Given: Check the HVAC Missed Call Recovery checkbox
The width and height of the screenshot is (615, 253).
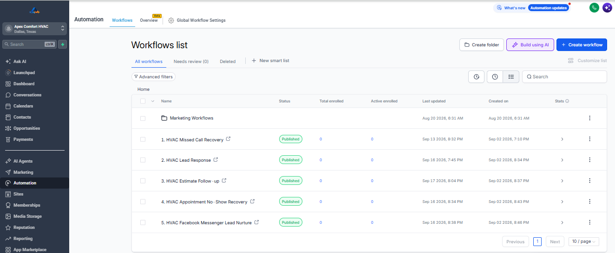Looking at the screenshot, I should (x=143, y=139).
